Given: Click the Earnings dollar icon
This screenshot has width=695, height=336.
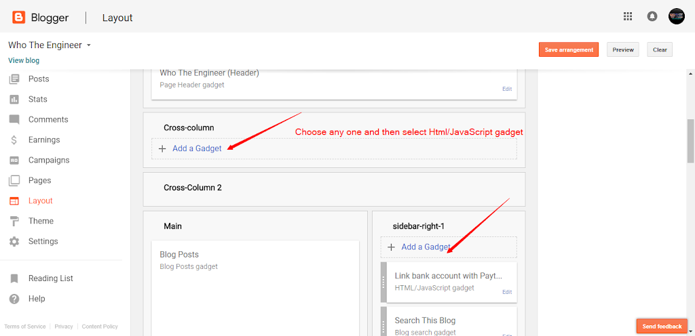Looking at the screenshot, I should coord(14,140).
